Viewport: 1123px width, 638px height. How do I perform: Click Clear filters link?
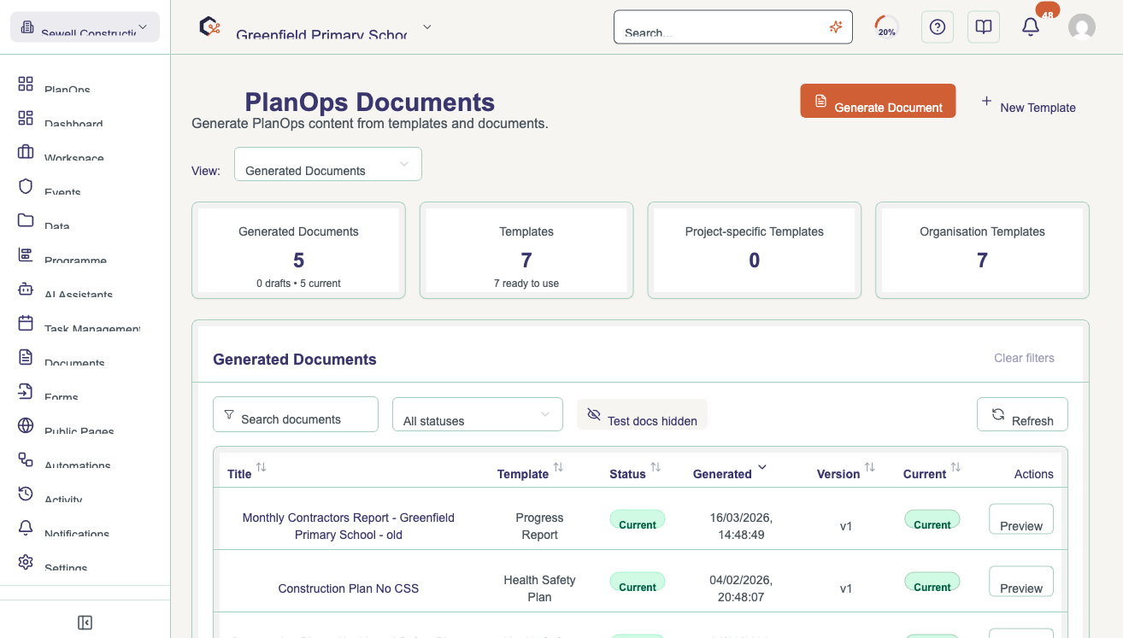point(1024,358)
